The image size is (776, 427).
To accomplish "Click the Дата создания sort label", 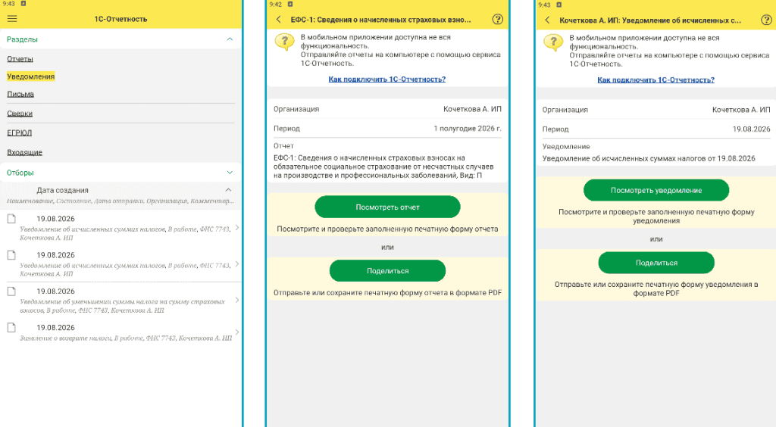I will (62, 190).
